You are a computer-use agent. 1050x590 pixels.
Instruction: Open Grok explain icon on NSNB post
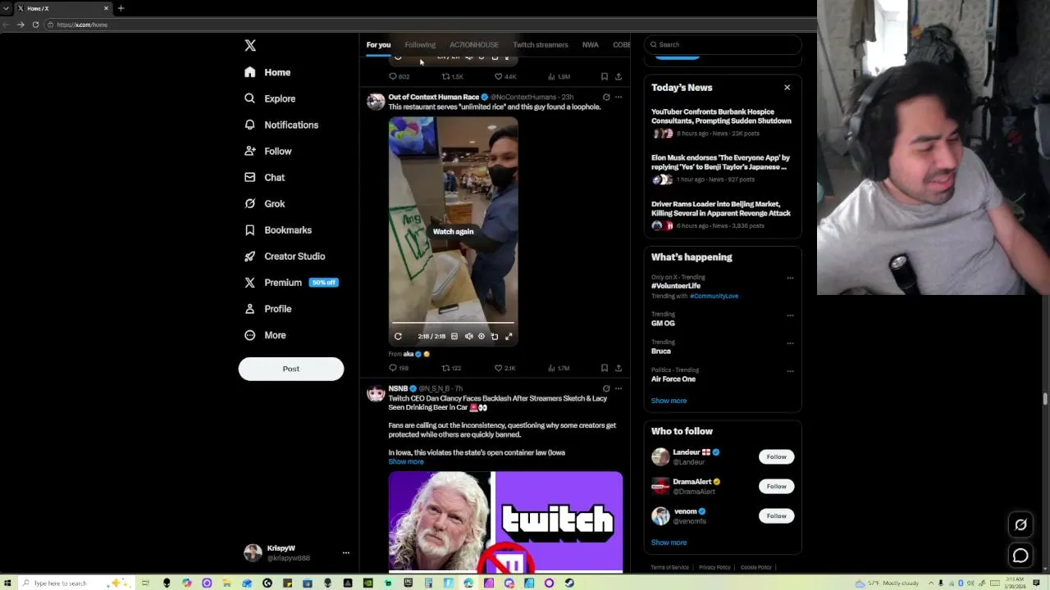click(x=606, y=388)
